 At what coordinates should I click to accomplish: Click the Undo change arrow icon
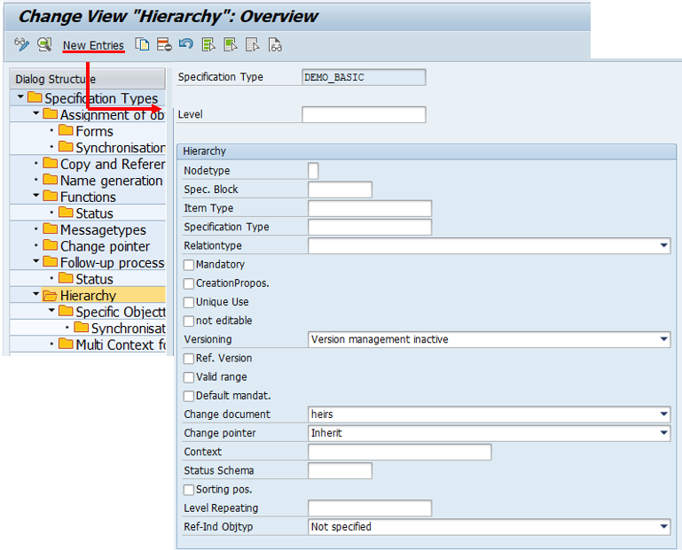[x=185, y=44]
